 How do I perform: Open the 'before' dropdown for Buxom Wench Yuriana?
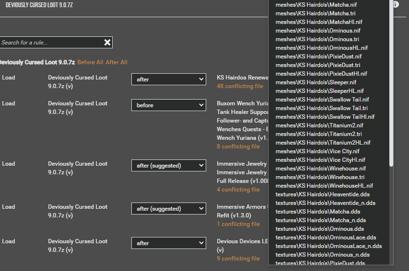click(x=168, y=105)
